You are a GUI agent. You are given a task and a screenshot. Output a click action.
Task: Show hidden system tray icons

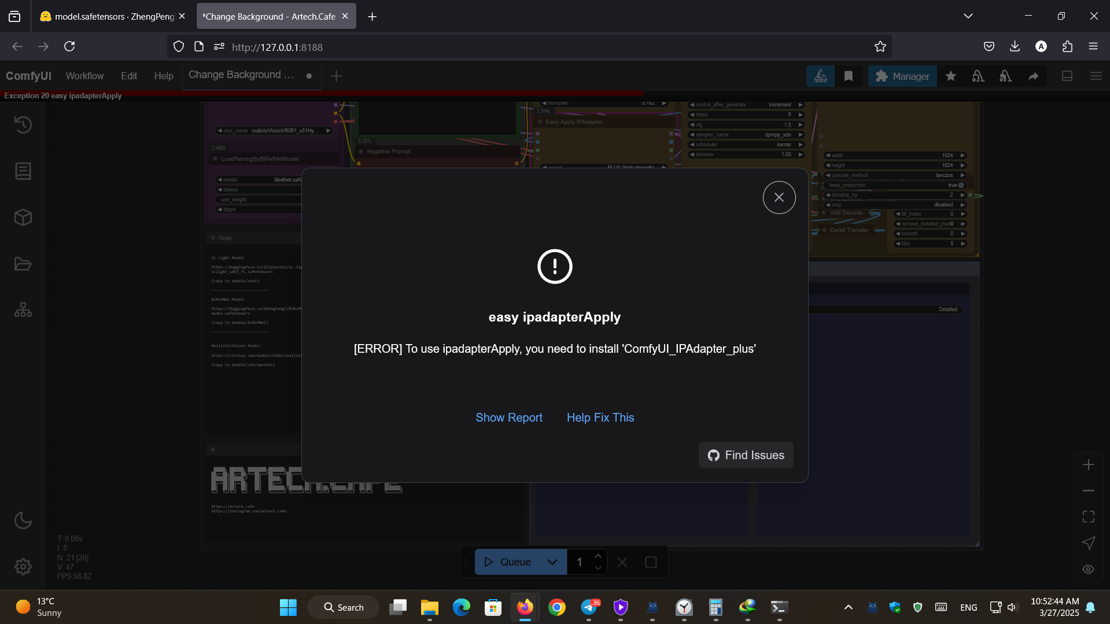(848, 607)
